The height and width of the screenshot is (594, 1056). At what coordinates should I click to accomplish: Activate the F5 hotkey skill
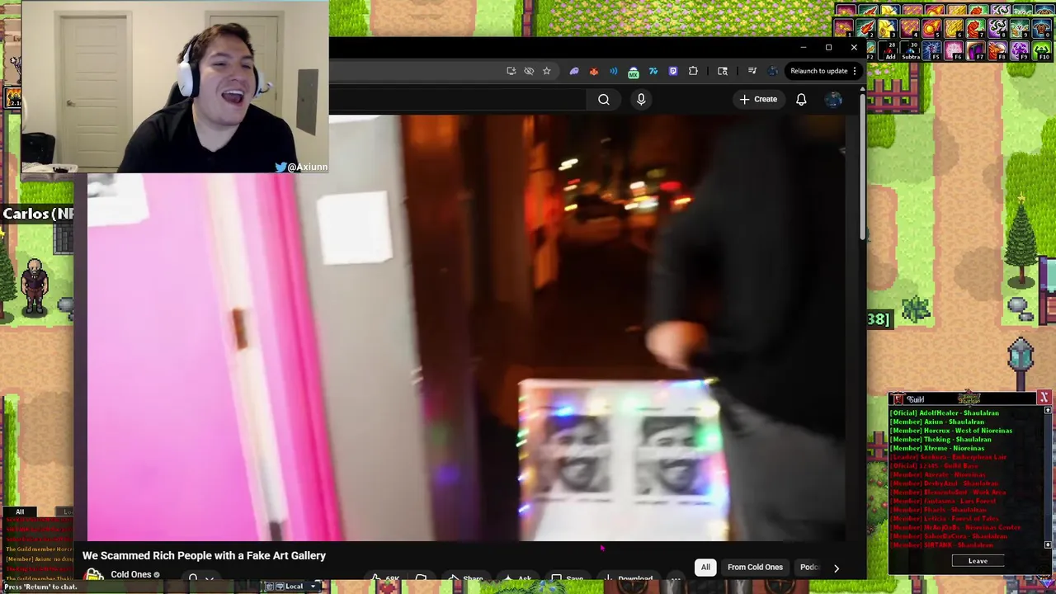[x=931, y=50]
